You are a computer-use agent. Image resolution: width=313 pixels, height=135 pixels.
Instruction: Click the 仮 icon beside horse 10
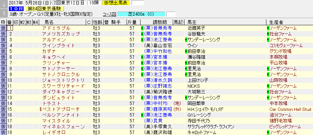(3, 80)
